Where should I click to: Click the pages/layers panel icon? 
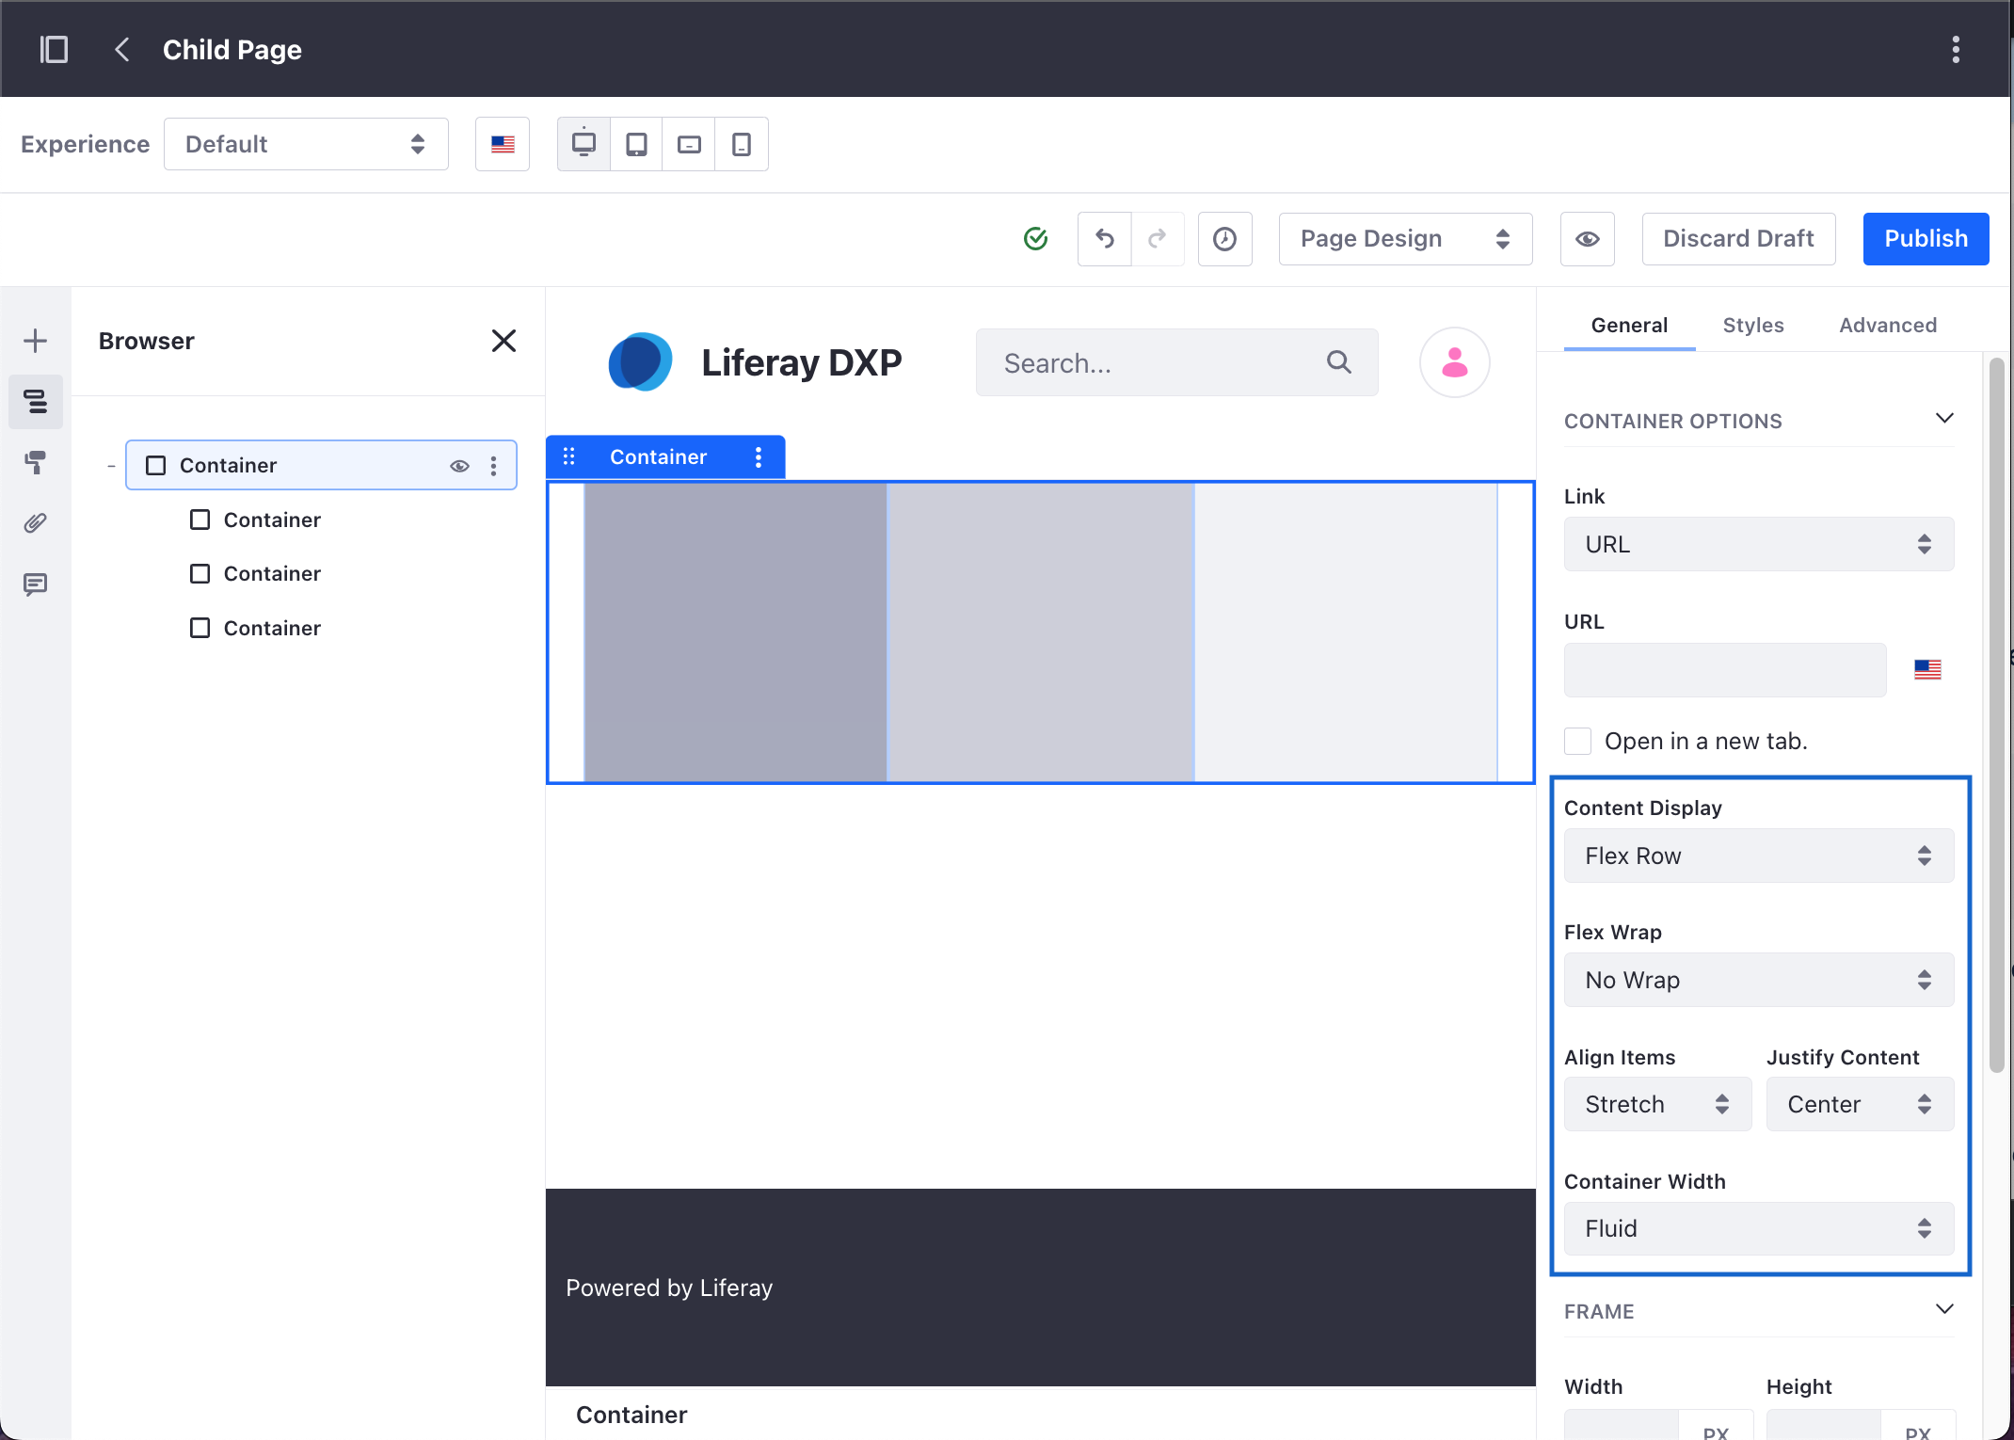point(36,401)
